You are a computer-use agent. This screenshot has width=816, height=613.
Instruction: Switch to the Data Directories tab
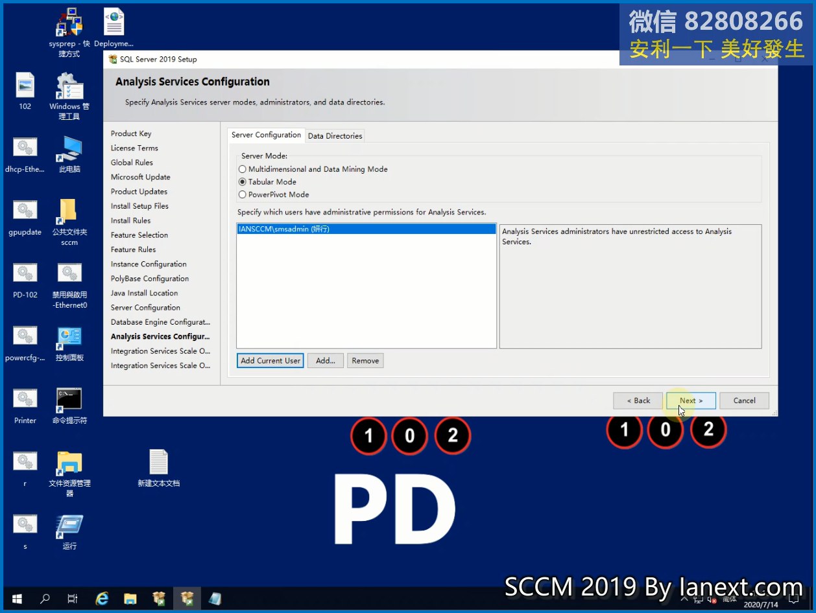pos(335,135)
